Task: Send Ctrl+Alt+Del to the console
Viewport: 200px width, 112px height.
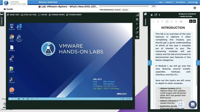Action: click(x=29, y=15)
